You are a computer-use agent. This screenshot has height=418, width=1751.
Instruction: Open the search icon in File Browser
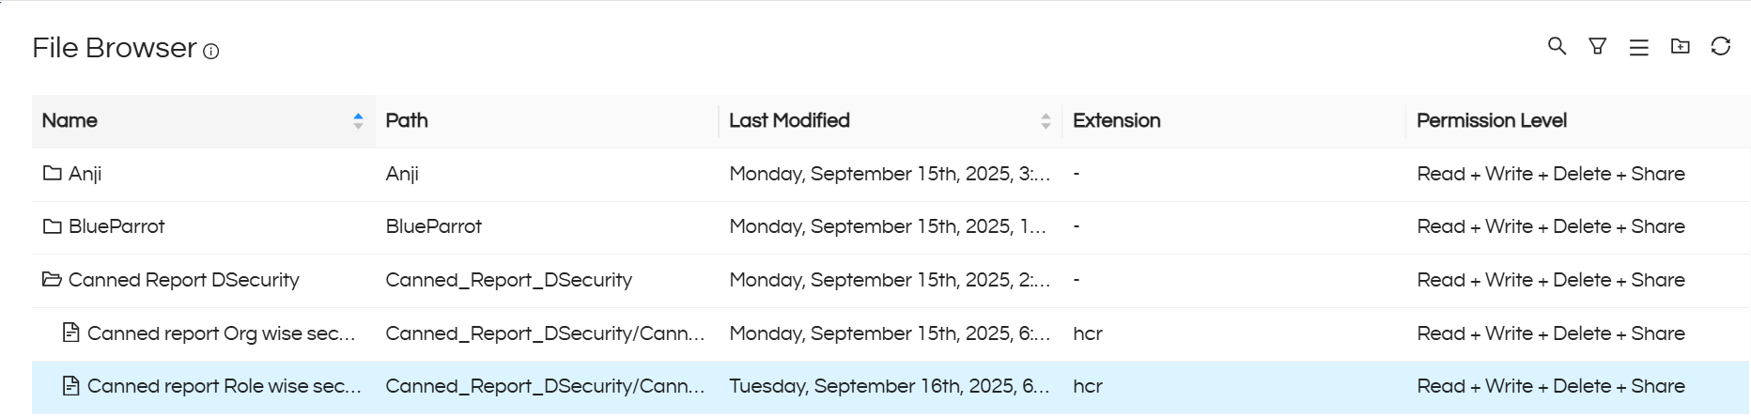coord(1557,46)
